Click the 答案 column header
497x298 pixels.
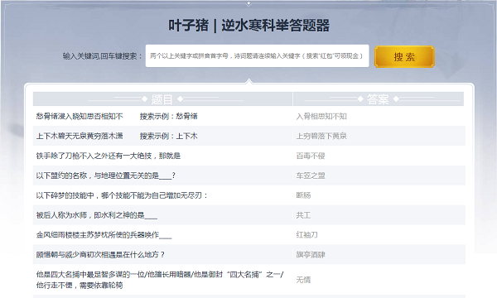click(x=379, y=99)
